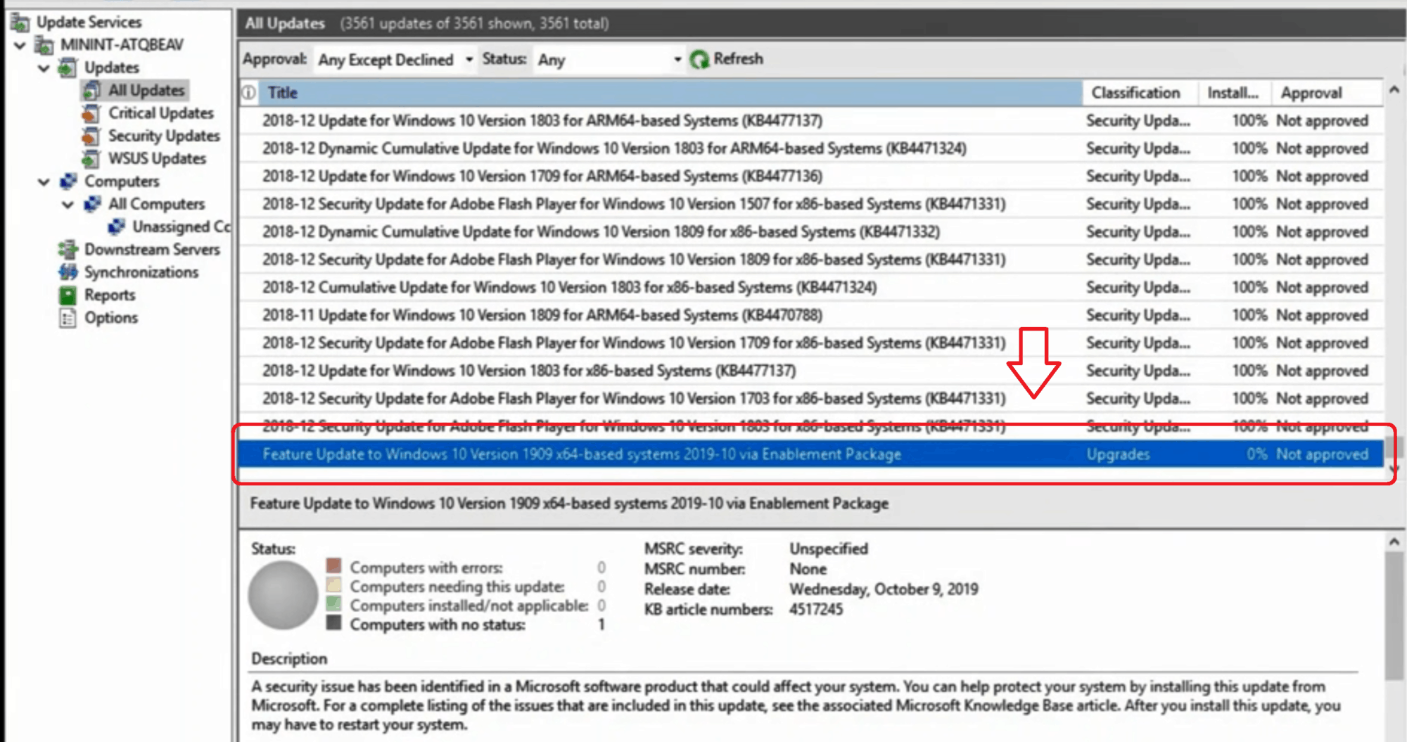Click MSRC severity Unspecified value
Image resolution: width=1407 pixels, height=742 pixels.
tap(829, 549)
